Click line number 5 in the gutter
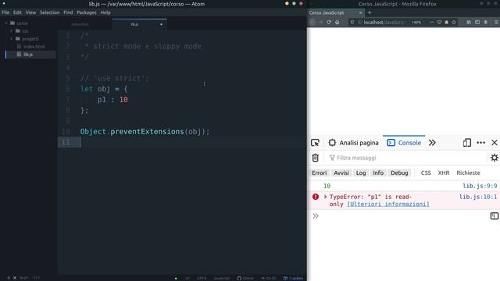 click(67, 78)
